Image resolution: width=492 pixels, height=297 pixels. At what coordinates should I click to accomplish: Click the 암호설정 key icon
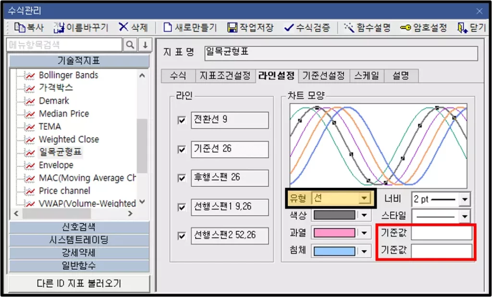pyautogui.click(x=406, y=28)
